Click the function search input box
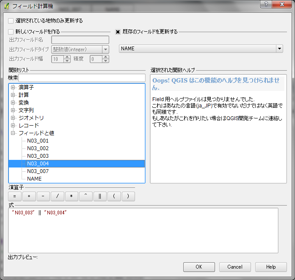 [x=82, y=78]
